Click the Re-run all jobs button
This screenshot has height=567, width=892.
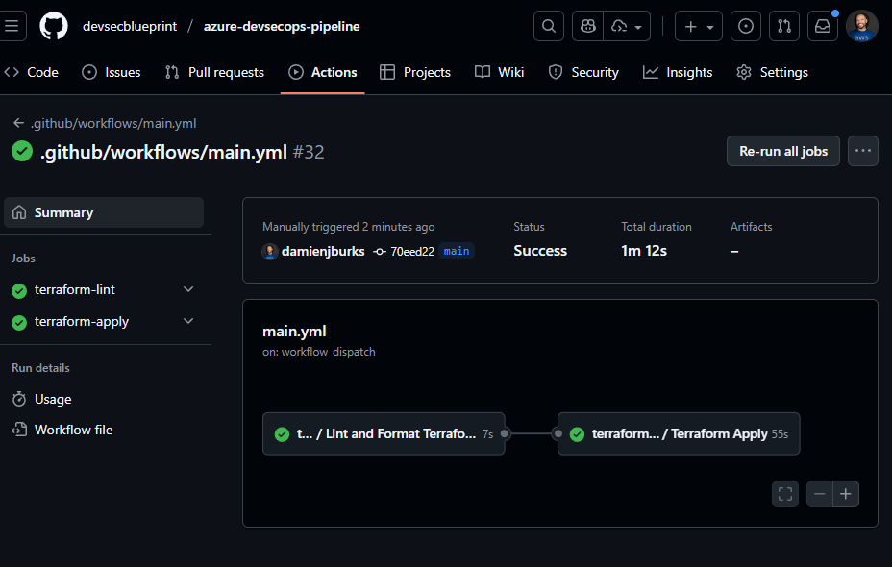coord(782,151)
